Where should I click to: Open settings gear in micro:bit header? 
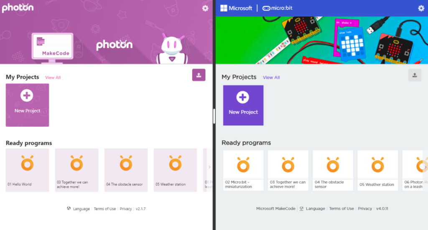pyautogui.click(x=421, y=8)
